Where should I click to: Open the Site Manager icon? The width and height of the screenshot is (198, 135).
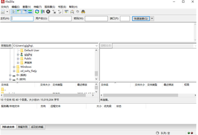(x=3, y=12)
